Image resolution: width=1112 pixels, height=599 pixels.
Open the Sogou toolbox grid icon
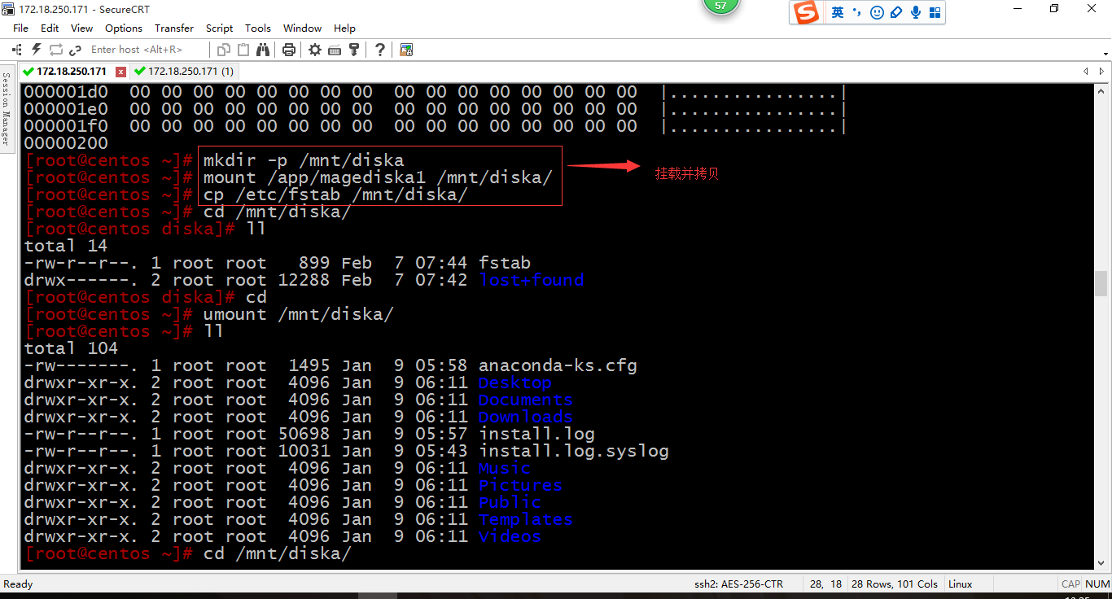tap(935, 12)
